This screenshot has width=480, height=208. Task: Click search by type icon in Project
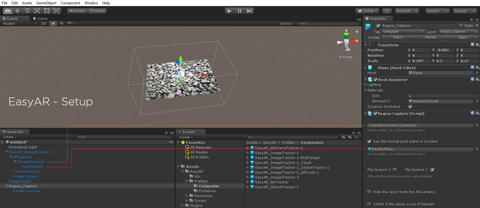coord(343,137)
